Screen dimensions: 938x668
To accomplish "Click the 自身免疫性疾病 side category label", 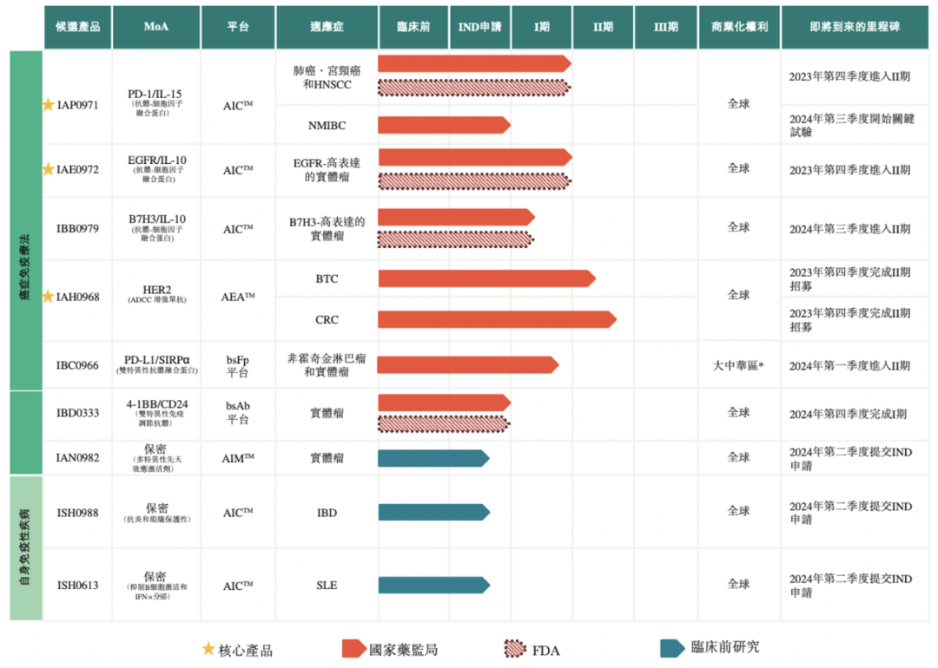I will [25, 547].
